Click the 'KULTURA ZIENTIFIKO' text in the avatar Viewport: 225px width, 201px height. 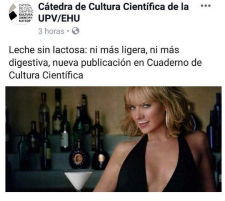26,16
